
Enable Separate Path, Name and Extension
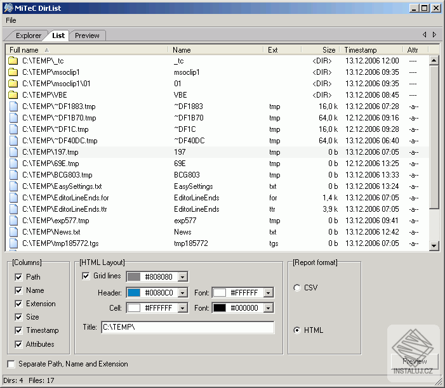click(x=11, y=364)
